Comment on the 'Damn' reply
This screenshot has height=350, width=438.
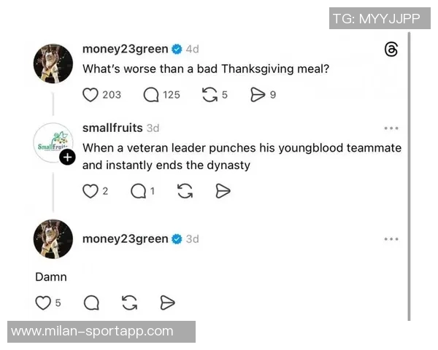point(91,303)
